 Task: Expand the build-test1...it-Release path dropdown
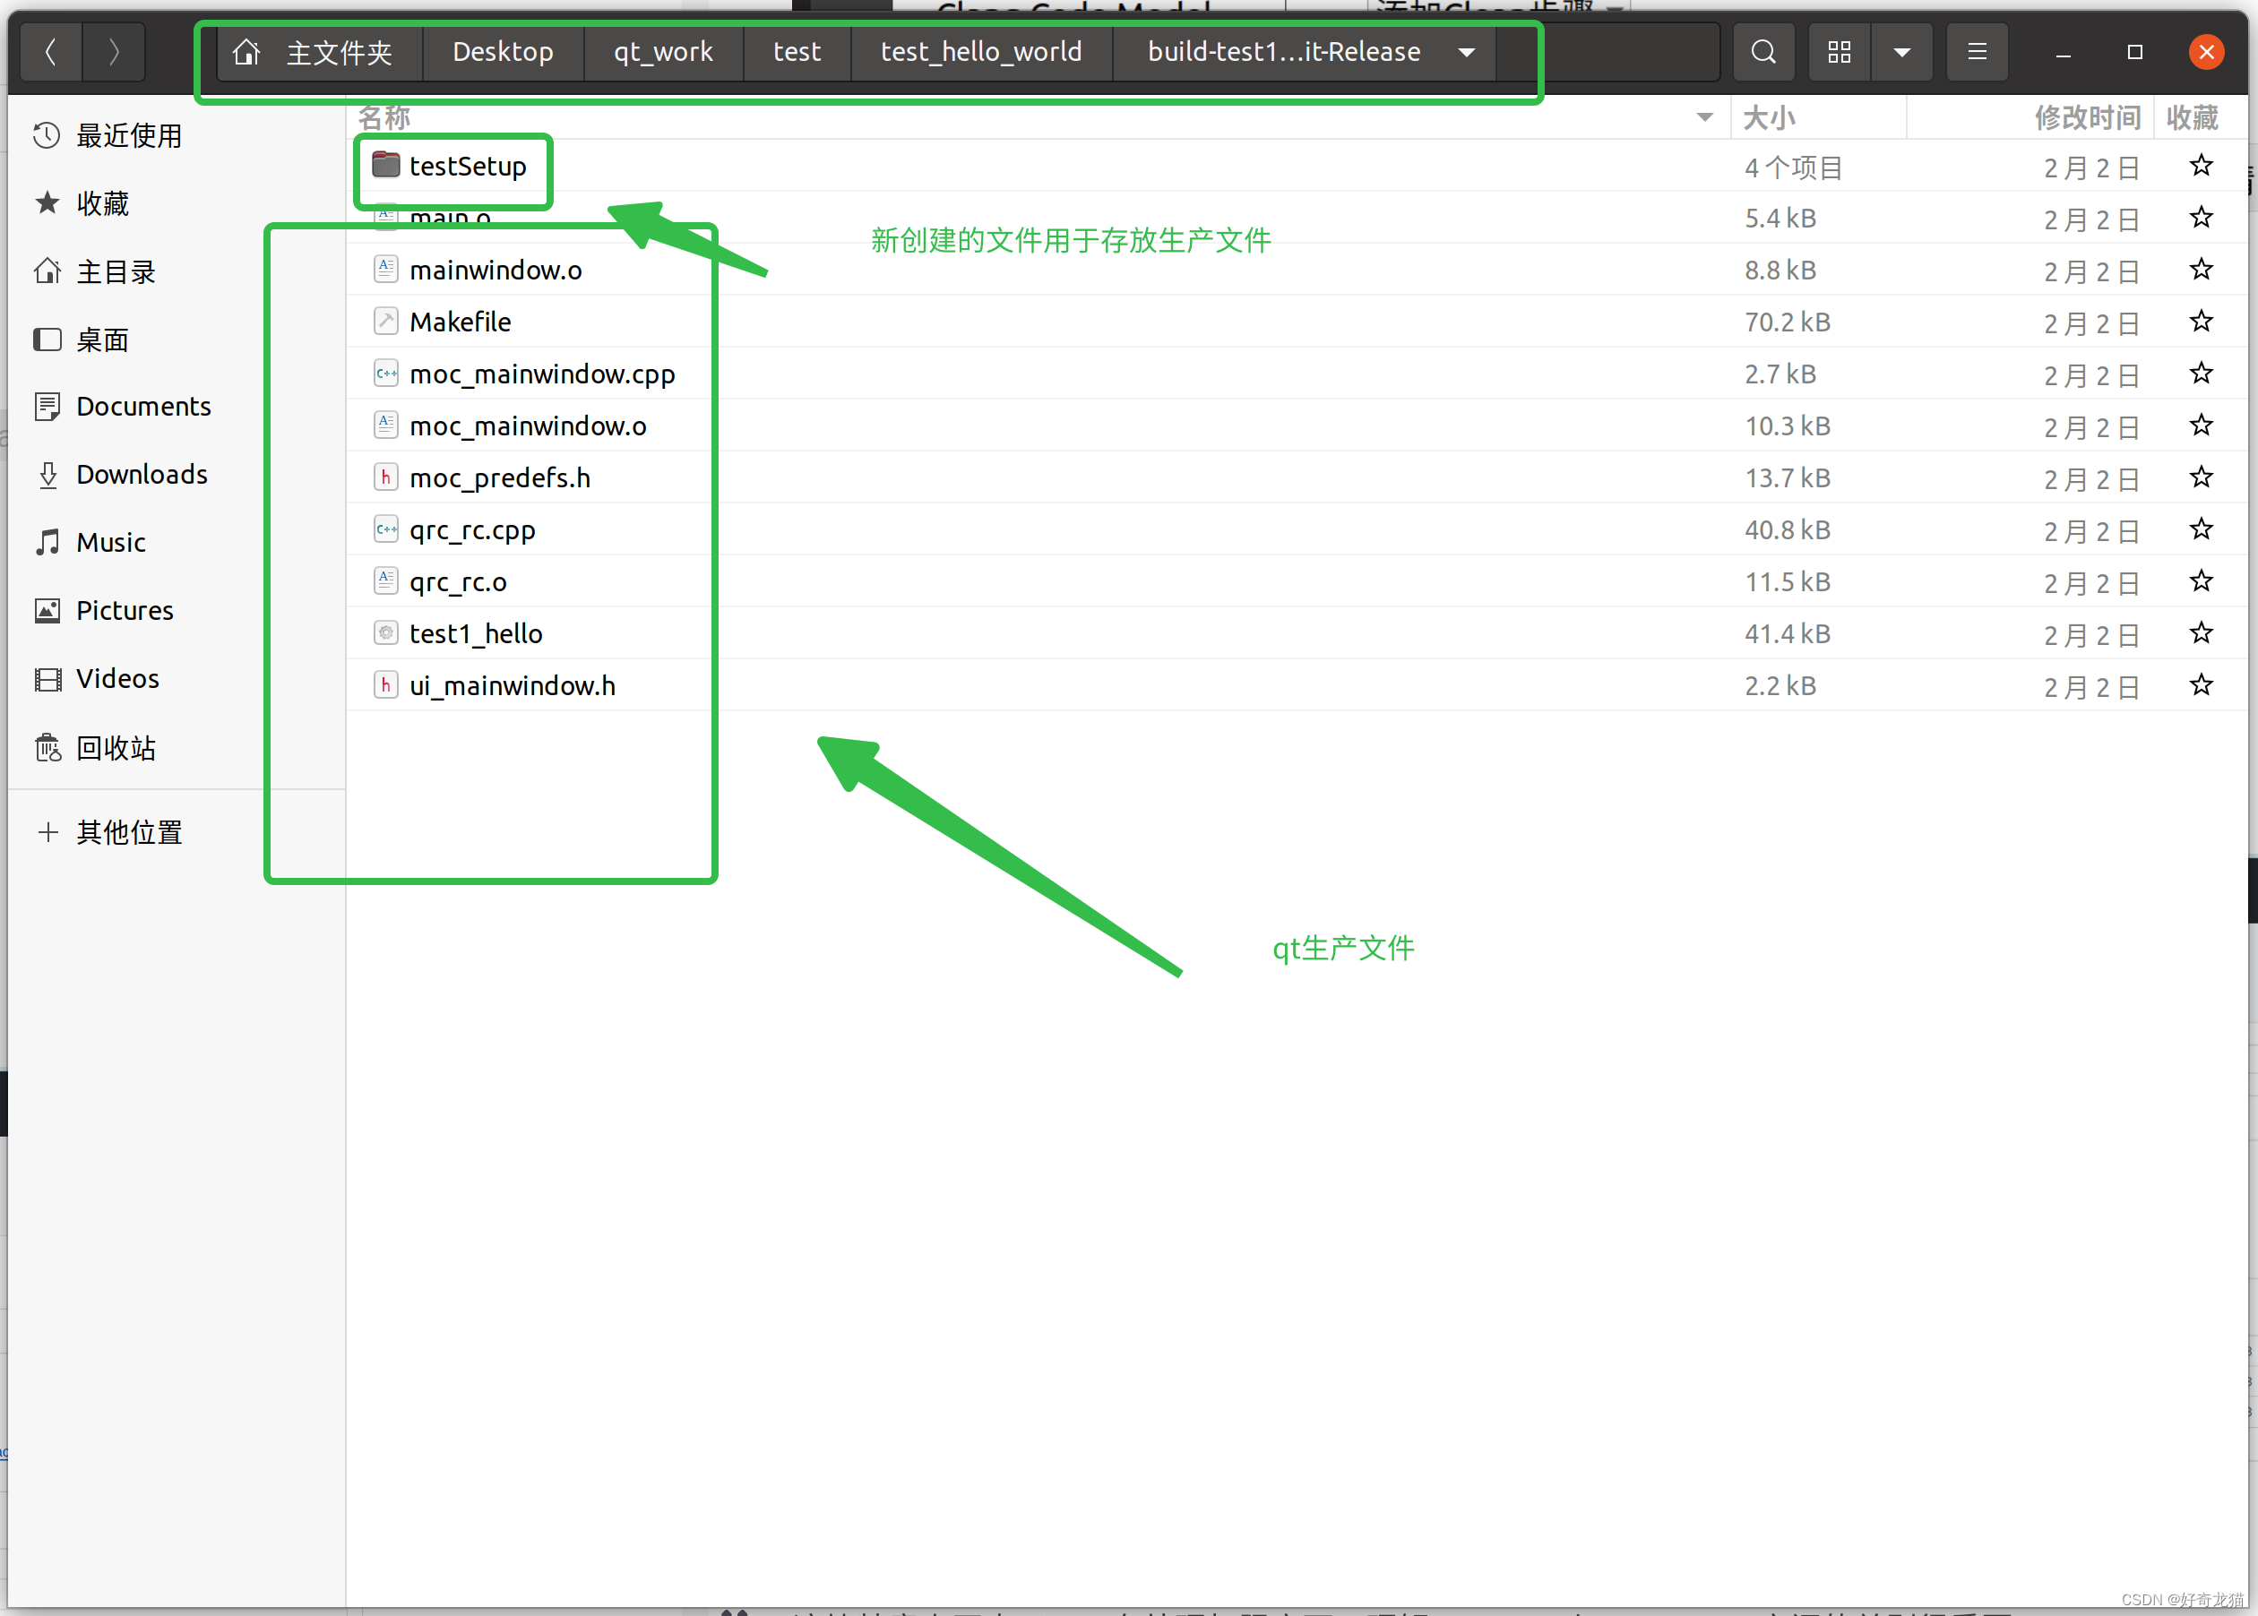(1466, 52)
